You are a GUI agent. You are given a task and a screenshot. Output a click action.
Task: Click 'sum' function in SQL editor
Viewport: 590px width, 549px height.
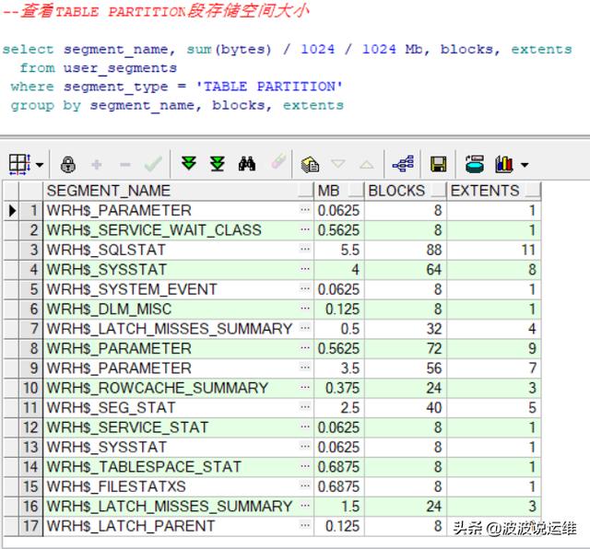coord(199,49)
